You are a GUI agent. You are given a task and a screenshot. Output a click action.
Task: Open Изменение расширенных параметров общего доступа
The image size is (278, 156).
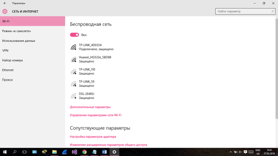pyautogui.click(x=109, y=145)
